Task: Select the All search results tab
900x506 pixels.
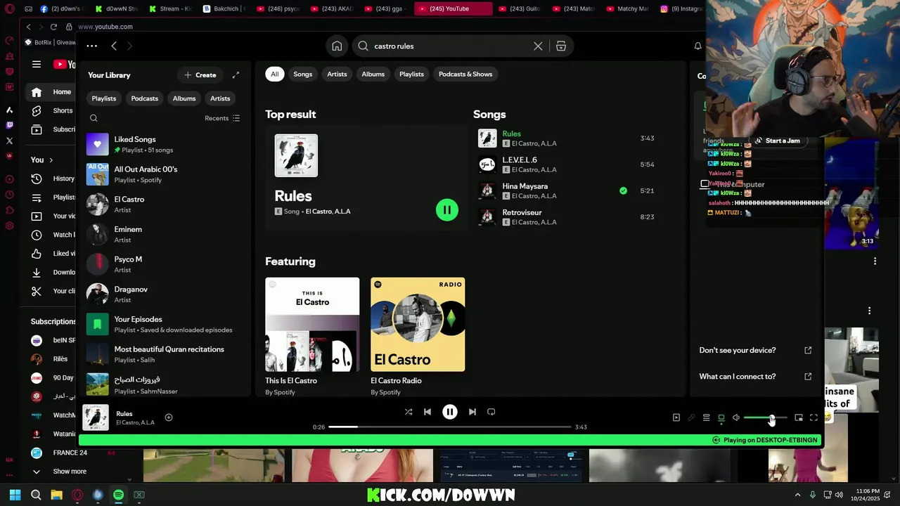Action: click(274, 74)
